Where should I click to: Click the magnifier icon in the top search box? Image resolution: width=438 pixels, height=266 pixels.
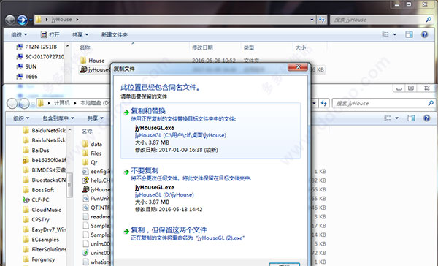point(429,20)
